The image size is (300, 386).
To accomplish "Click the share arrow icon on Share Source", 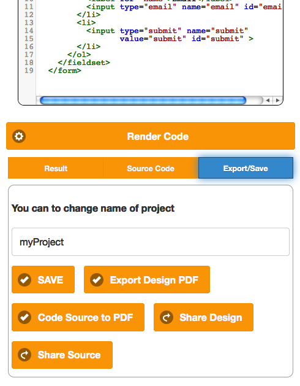I will [x=24, y=355].
